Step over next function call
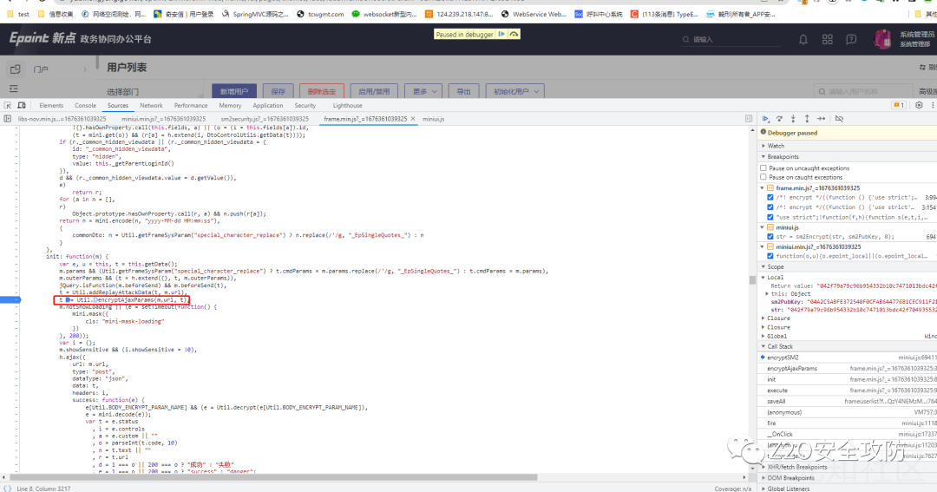 coord(779,119)
